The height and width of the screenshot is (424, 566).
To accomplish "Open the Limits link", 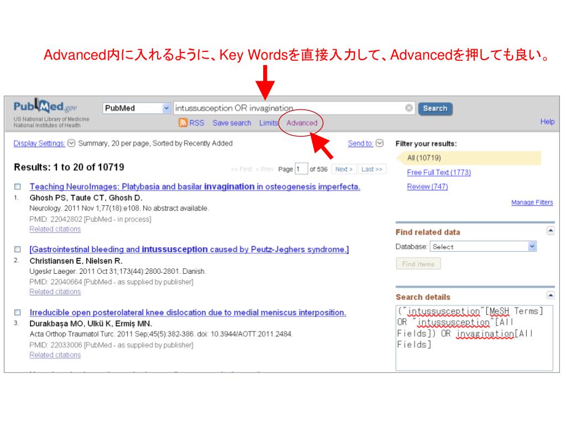I will tap(268, 123).
